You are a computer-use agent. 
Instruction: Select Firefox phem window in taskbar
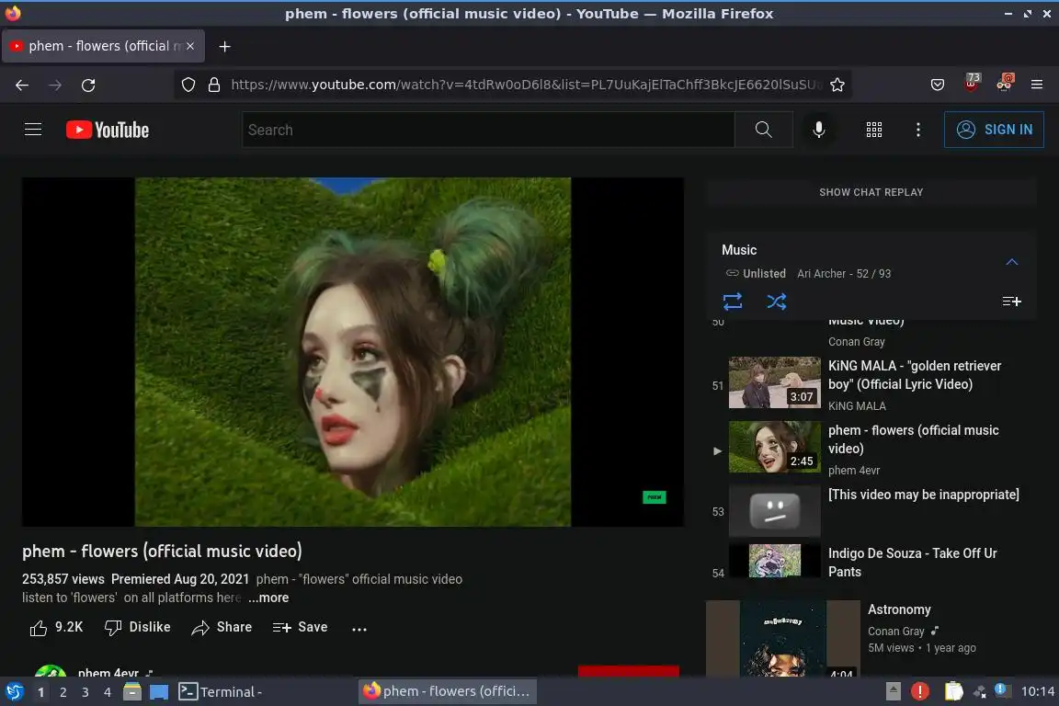pos(448,691)
